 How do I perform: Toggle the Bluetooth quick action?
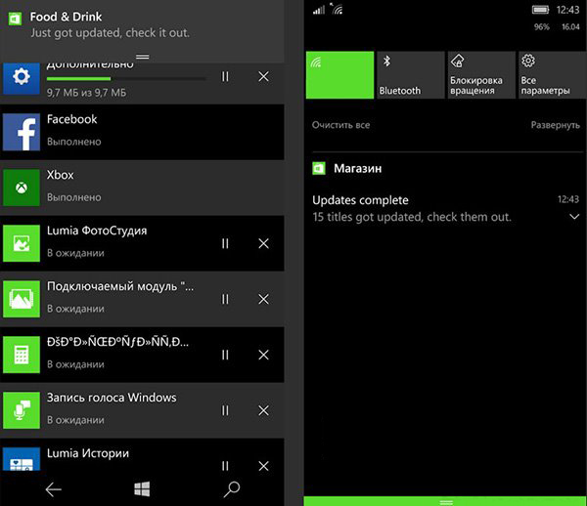(411, 75)
